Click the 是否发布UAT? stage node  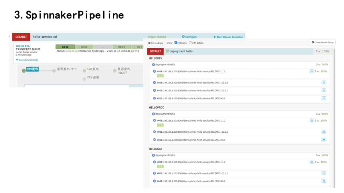[54, 70]
